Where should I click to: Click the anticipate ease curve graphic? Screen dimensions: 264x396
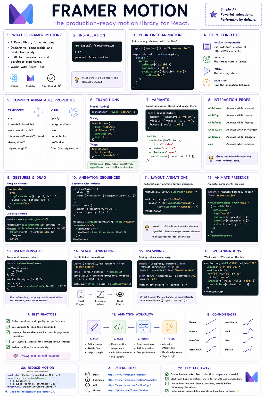(x=248, y=322)
